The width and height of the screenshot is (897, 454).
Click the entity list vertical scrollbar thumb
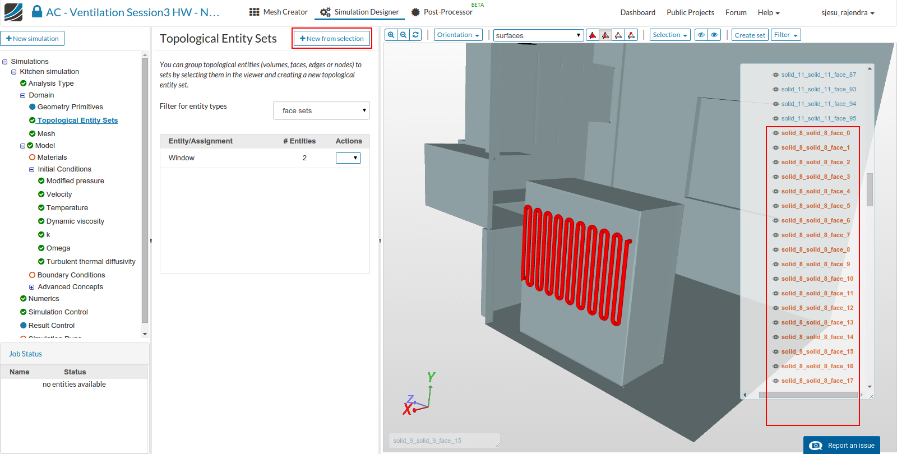tap(870, 189)
